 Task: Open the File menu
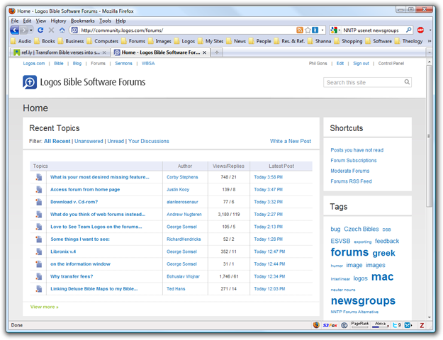tap(15, 21)
